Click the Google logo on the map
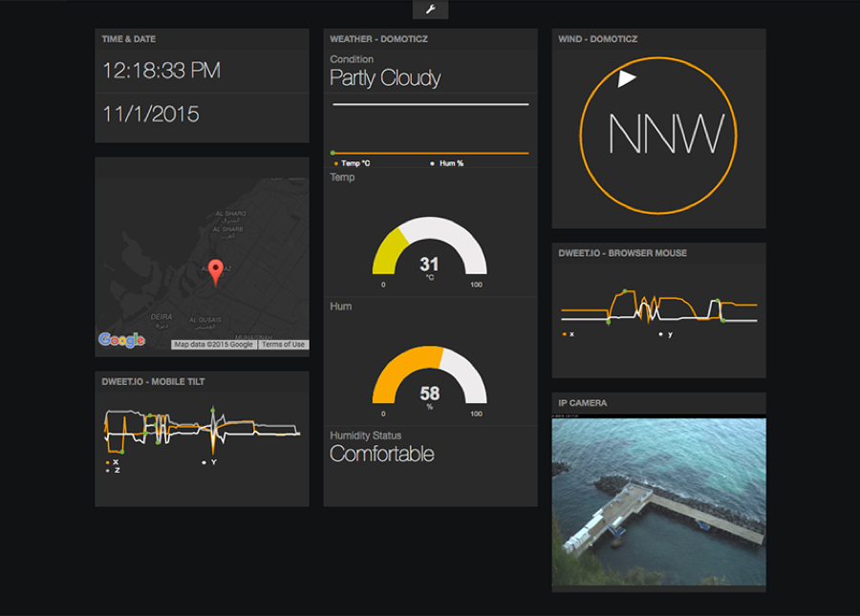The image size is (860, 616). (x=121, y=340)
